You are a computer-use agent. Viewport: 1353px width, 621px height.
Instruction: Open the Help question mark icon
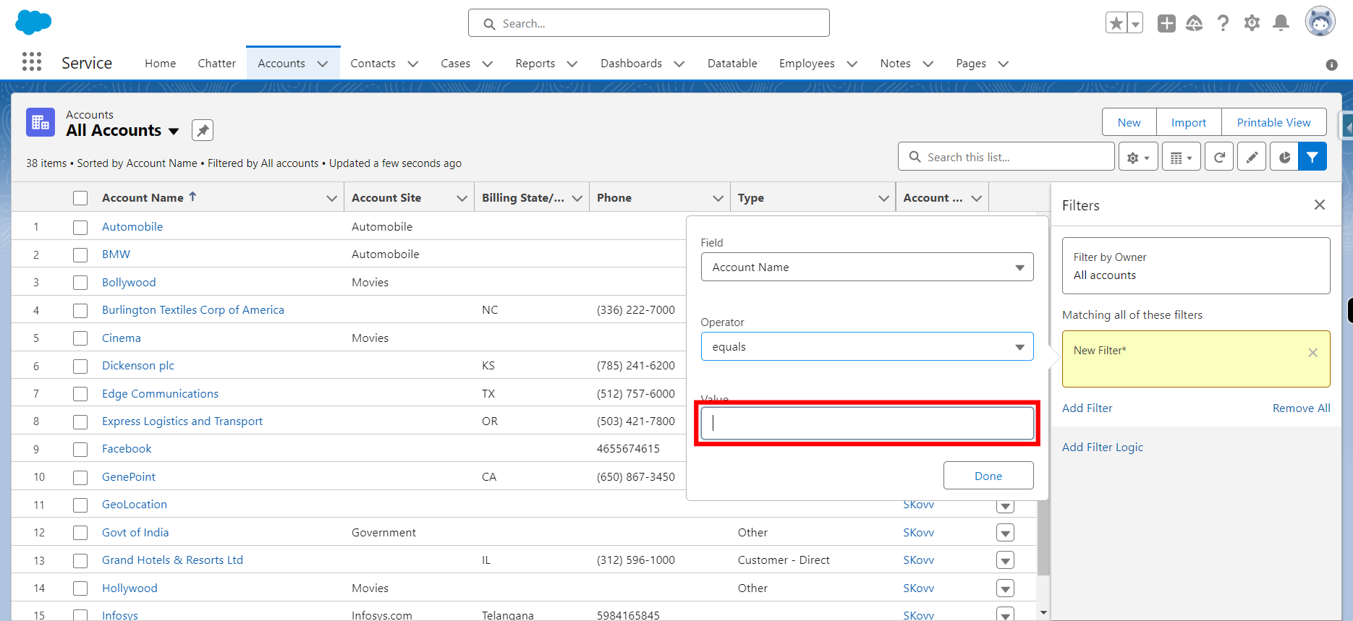(x=1223, y=23)
